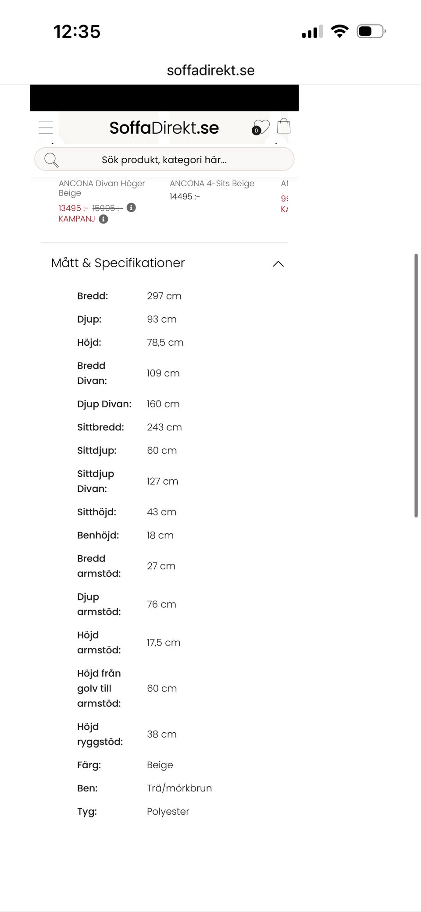This screenshot has height=912, width=421.
Task: Collapse Mått & Specifikationer with chevron
Action: click(x=278, y=263)
